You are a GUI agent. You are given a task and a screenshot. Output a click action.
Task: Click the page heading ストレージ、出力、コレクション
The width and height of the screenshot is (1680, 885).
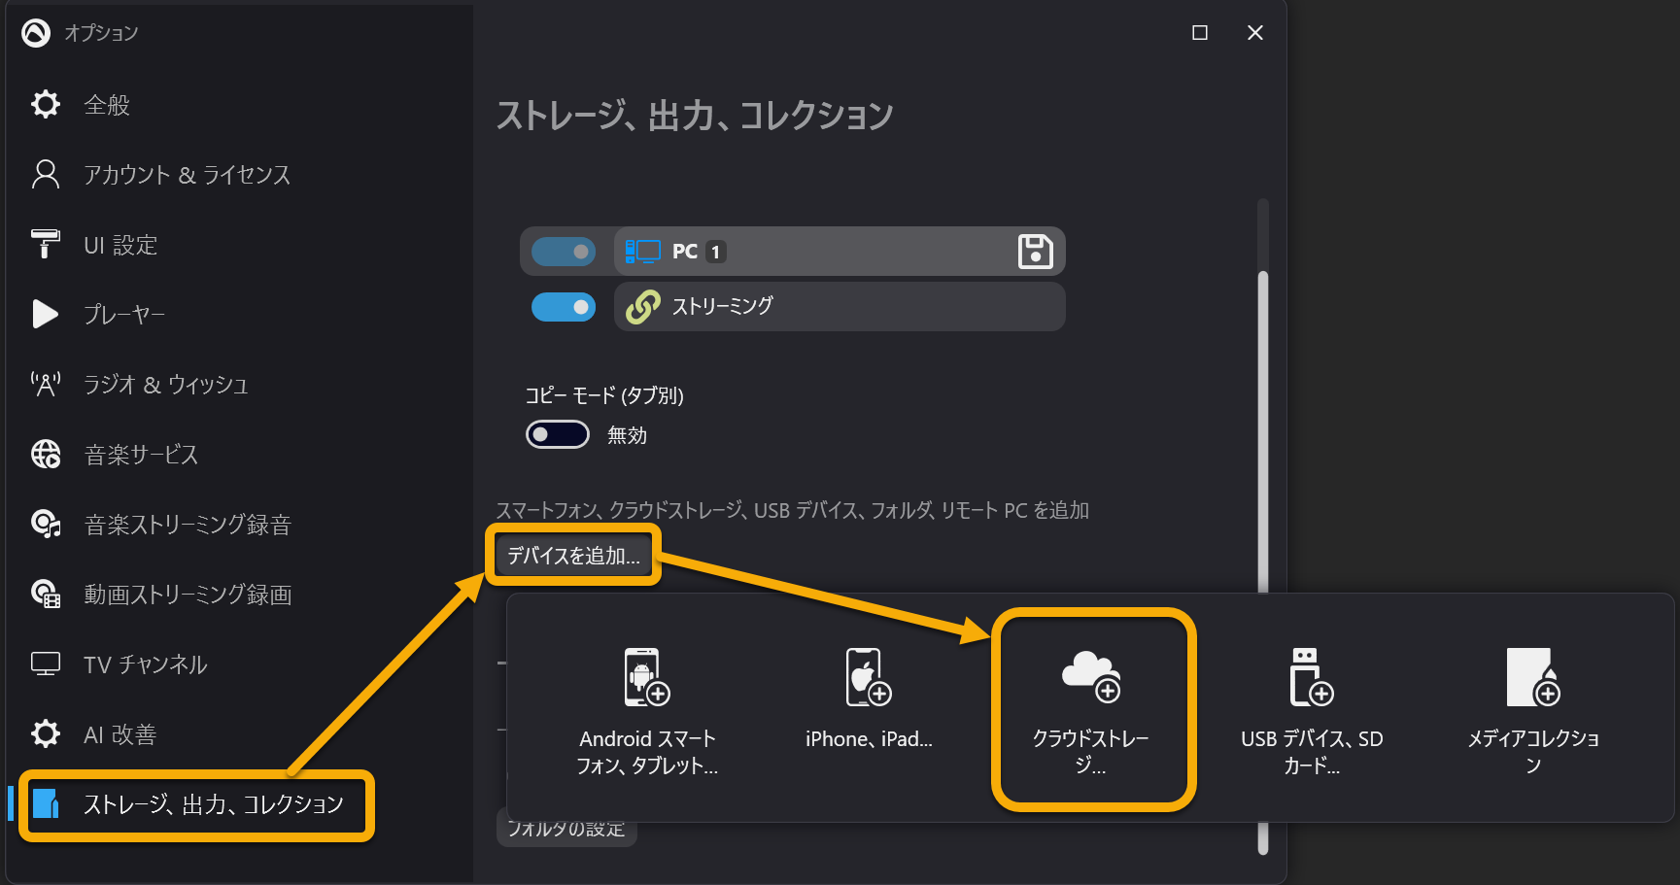point(695,116)
